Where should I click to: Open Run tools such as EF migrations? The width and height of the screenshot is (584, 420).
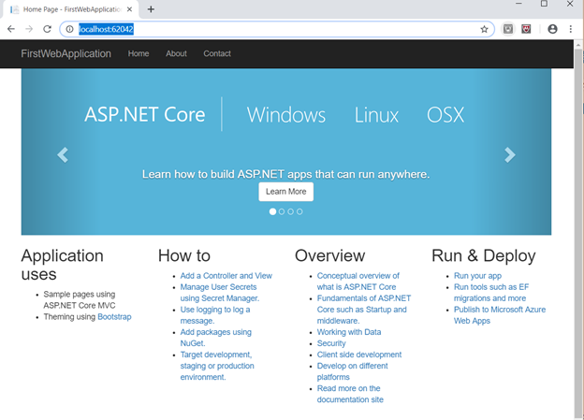pyautogui.click(x=491, y=293)
